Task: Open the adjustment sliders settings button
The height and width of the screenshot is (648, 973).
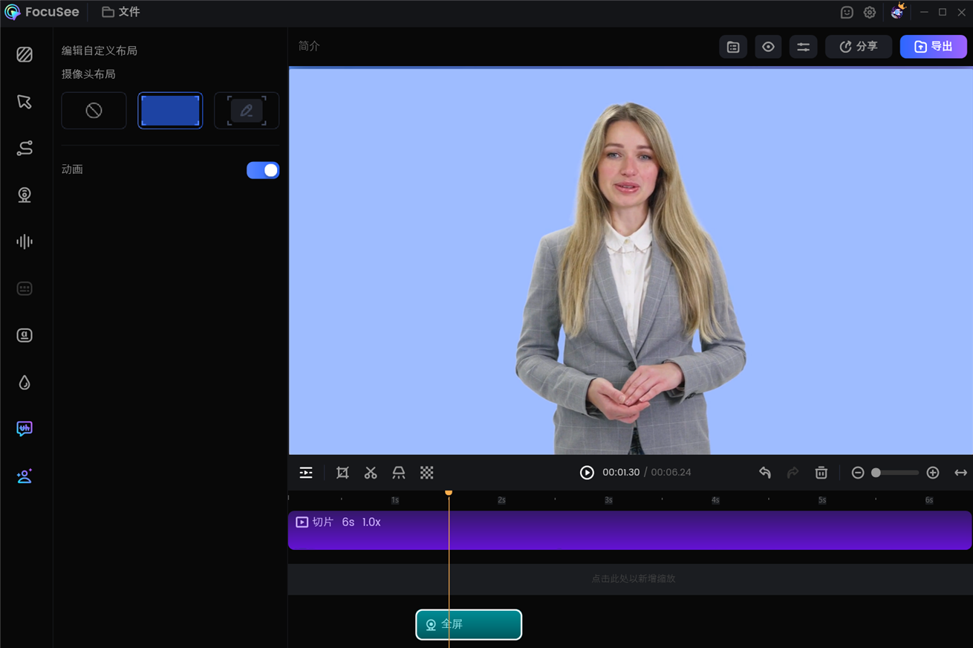Action: click(x=804, y=47)
